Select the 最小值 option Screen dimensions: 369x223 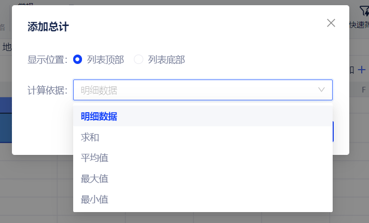[94, 199]
